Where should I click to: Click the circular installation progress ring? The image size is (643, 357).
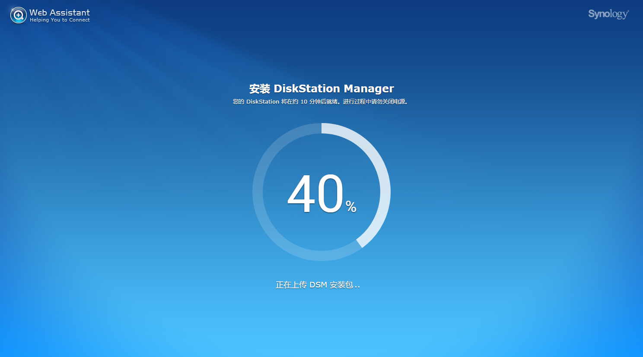pyautogui.click(x=321, y=192)
